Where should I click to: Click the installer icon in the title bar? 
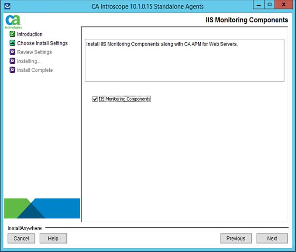[7, 6]
